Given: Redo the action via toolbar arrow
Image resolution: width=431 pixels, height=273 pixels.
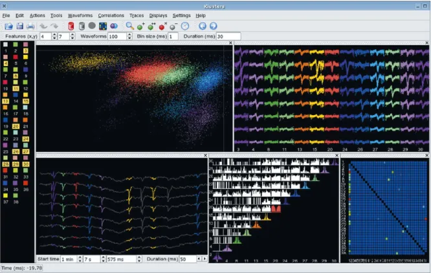Looking at the screenshot, I should 54,26.
